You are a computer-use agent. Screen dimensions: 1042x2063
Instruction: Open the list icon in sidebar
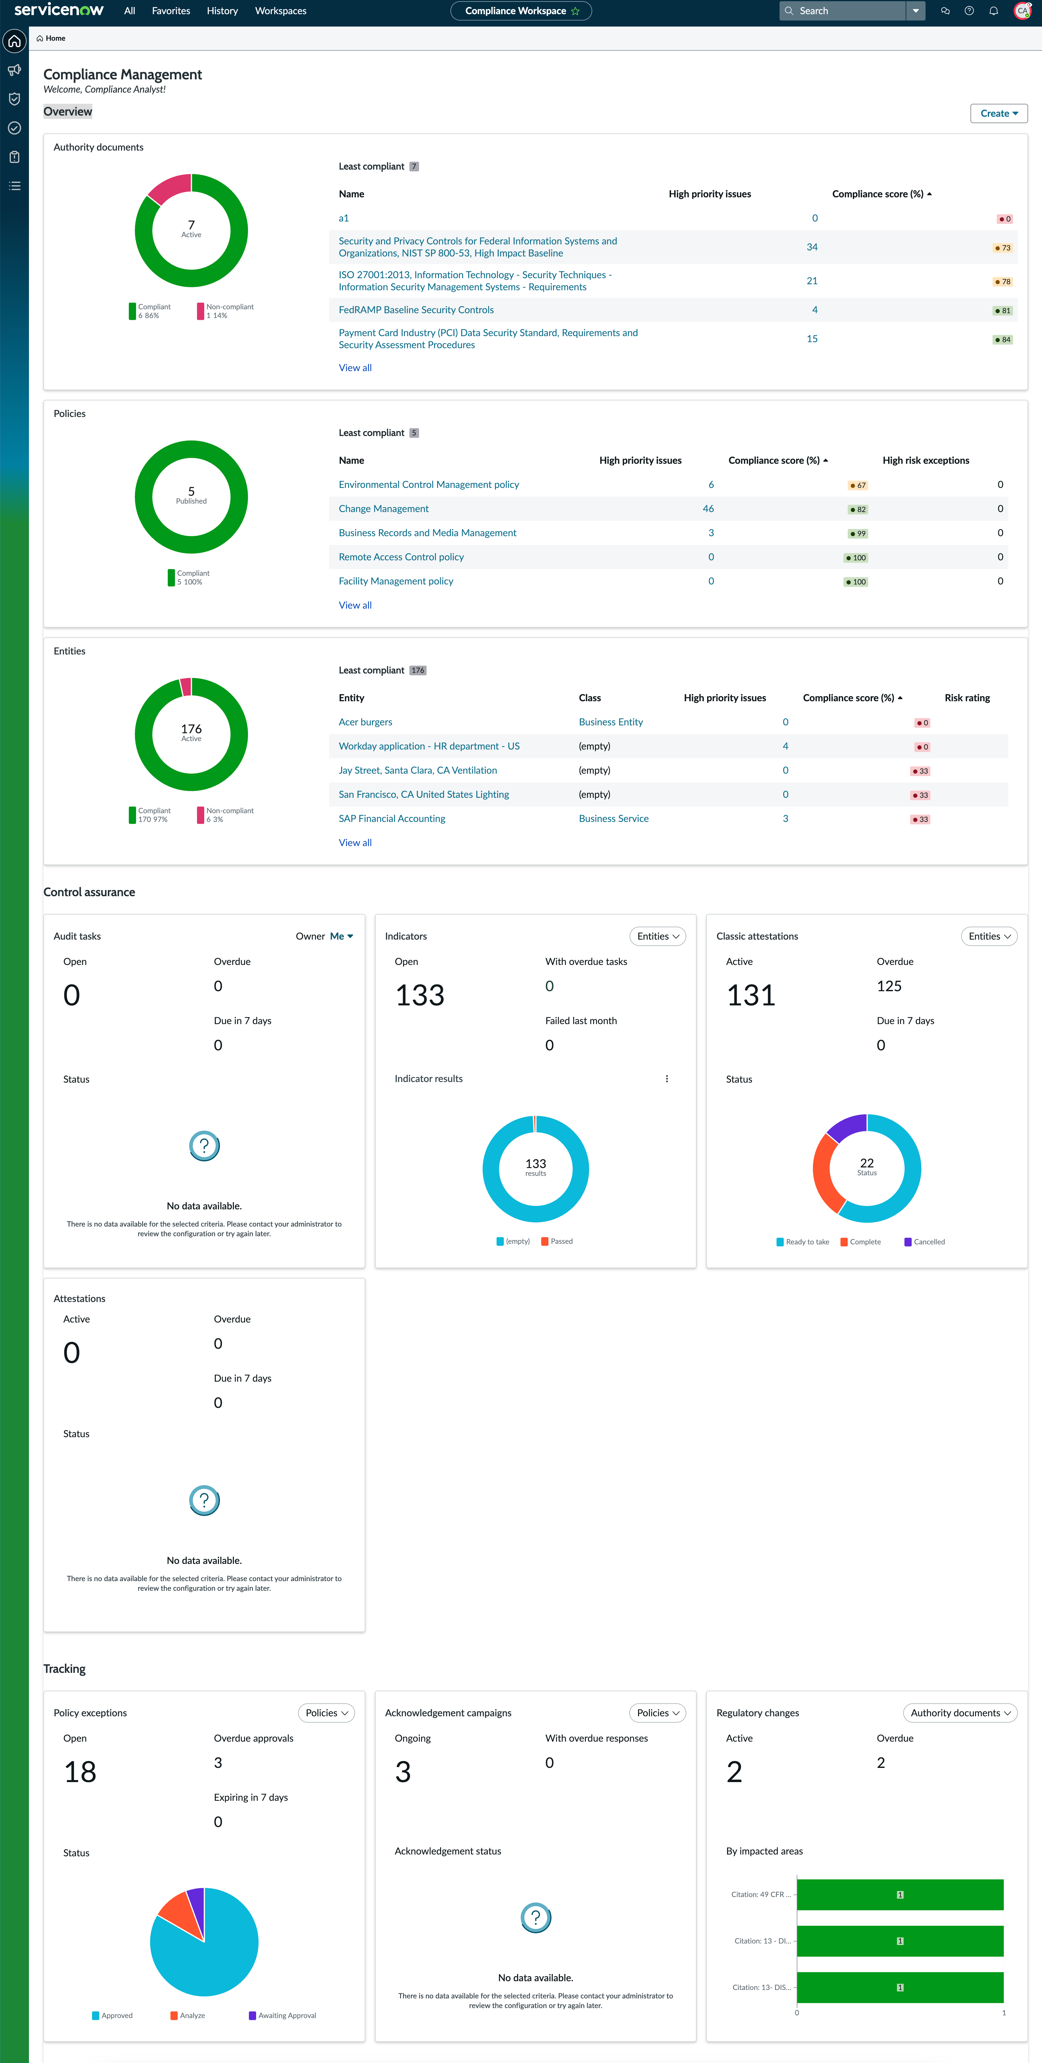point(14,186)
